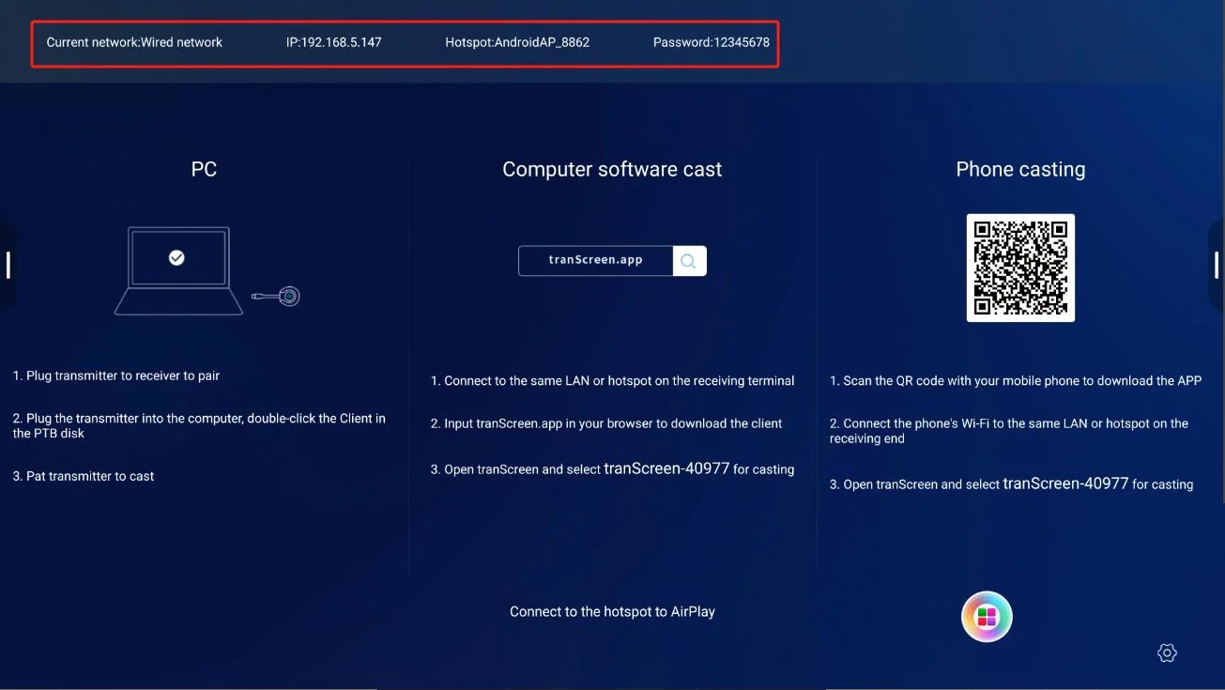Click 'Connect to the hotspot to AirPlay'
Image resolution: width=1225 pixels, height=690 pixels.
click(612, 612)
